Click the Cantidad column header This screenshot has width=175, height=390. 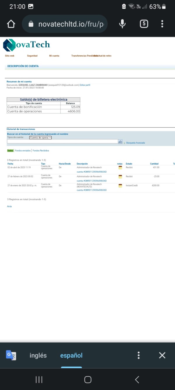[154, 164]
